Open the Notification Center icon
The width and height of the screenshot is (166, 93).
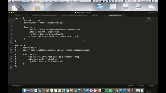coord(154,1)
